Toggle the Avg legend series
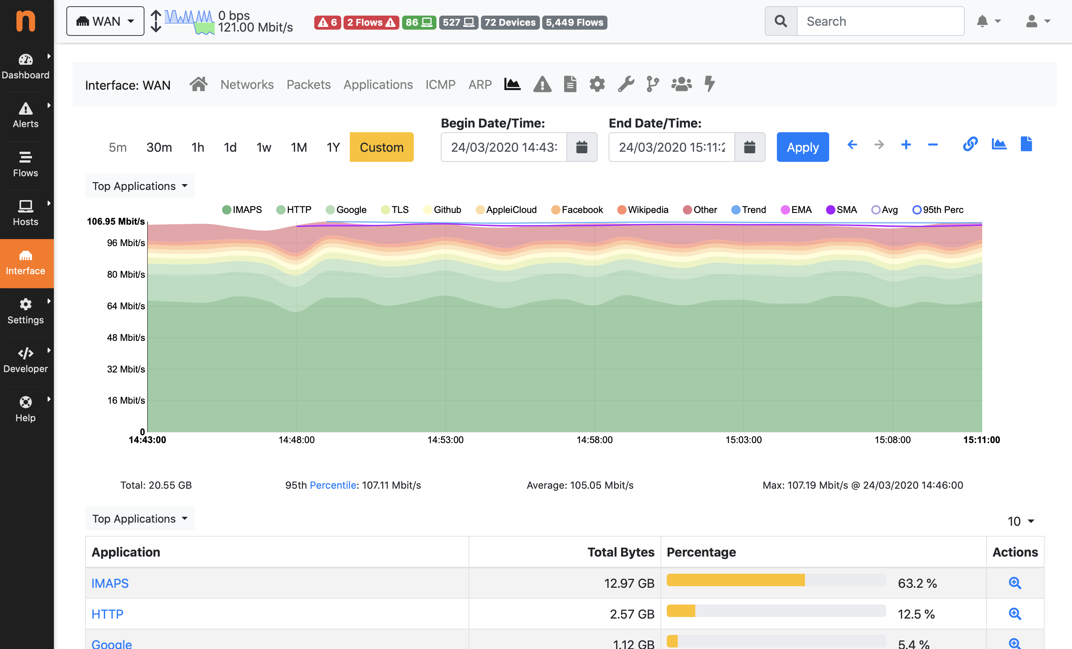Viewport: 1072px width, 649px height. (885, 210)
